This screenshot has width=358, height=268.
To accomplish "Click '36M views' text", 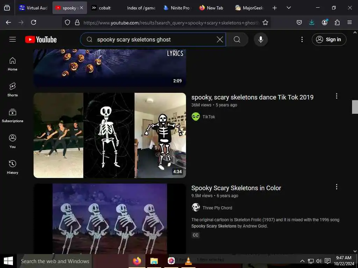I will click(201, 105).
